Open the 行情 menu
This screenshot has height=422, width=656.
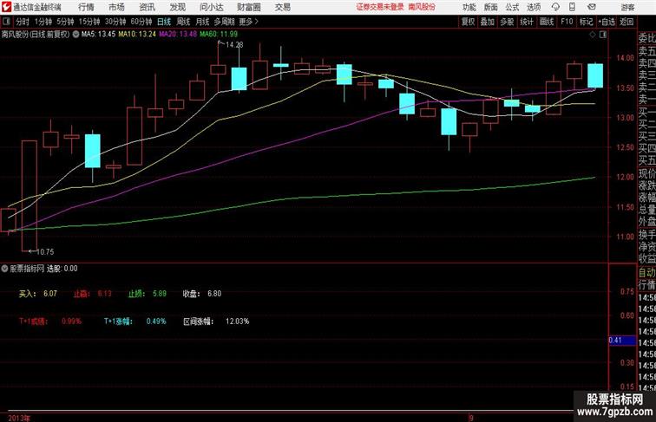tap(86, 7)
